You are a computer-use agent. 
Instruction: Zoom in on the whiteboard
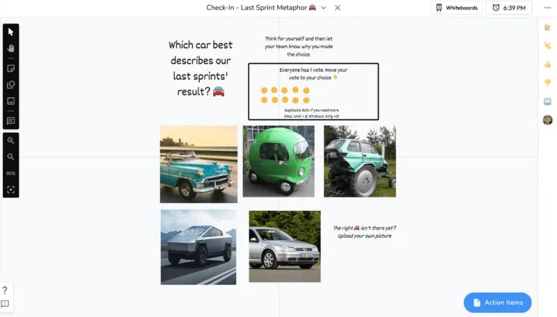point(10,140)
